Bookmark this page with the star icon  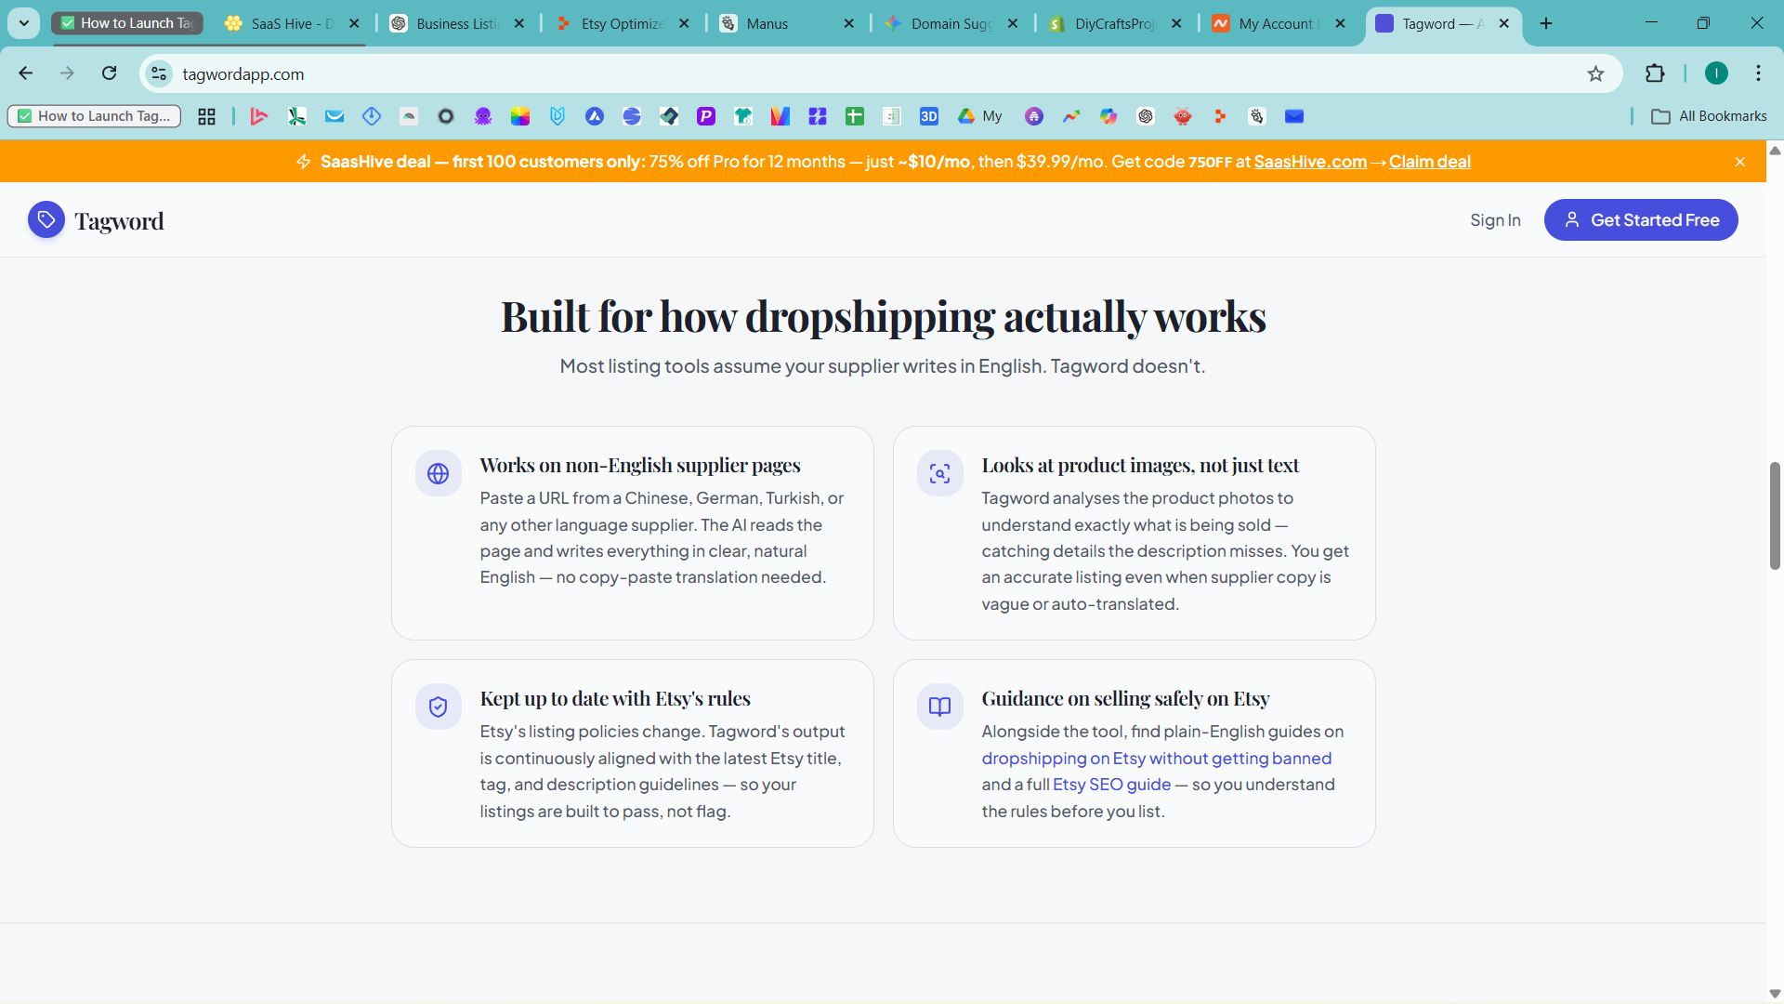pos(1595,73)
